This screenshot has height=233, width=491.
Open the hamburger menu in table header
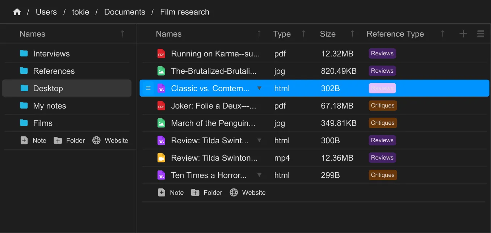pos(480,34)
